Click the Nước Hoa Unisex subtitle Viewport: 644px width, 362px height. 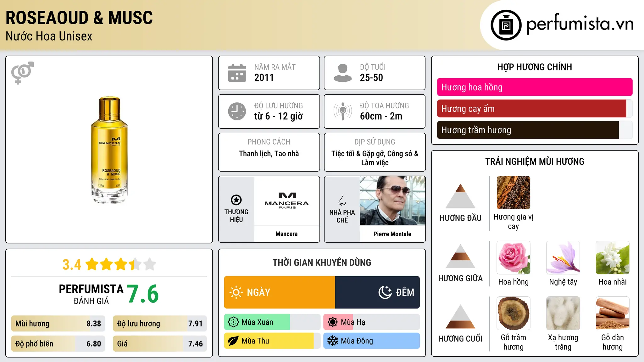[49, 36]
